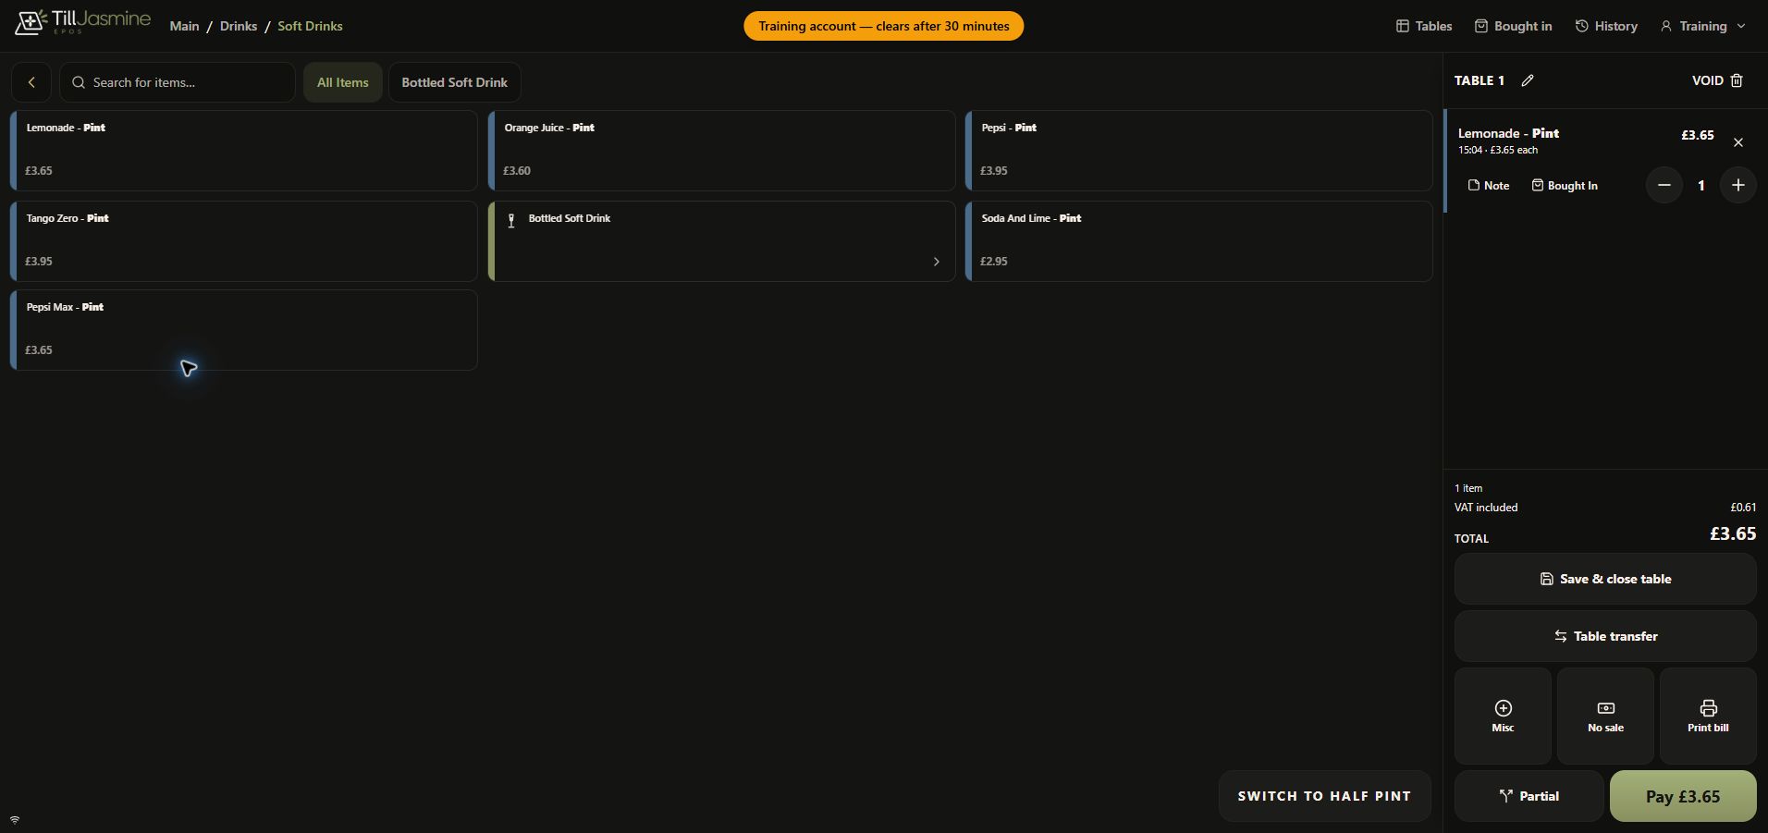Click the back arrow beside the search box
1768x833 pixels.
point(31,82)
